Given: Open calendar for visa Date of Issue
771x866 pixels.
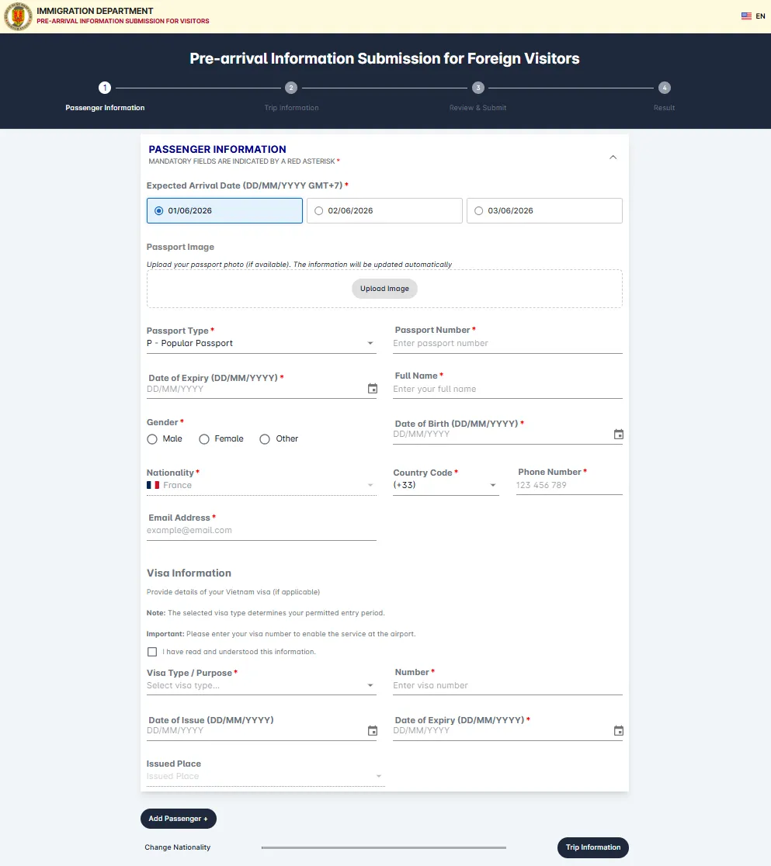Looking at the screenshot, I should point(373,731).
